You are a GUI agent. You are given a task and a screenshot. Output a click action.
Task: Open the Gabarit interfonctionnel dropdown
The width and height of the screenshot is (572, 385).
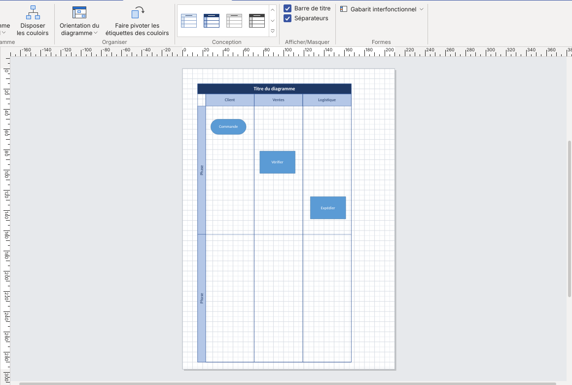click(382, 9)
